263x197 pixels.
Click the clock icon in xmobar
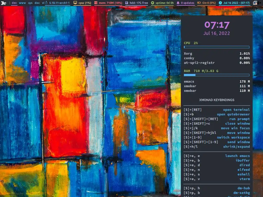click(220, 3)
